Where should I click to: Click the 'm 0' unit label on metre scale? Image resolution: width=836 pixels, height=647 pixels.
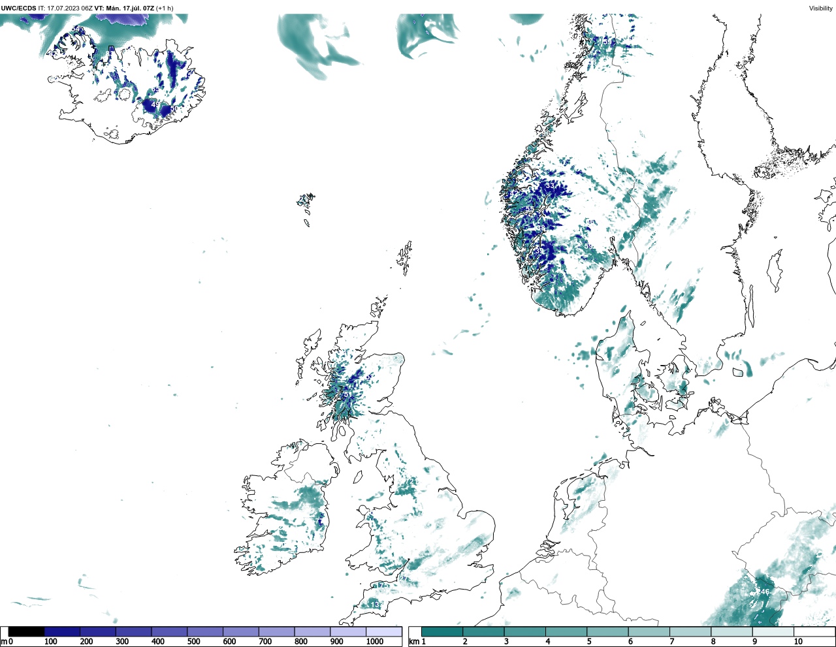(x=7, y=642)
